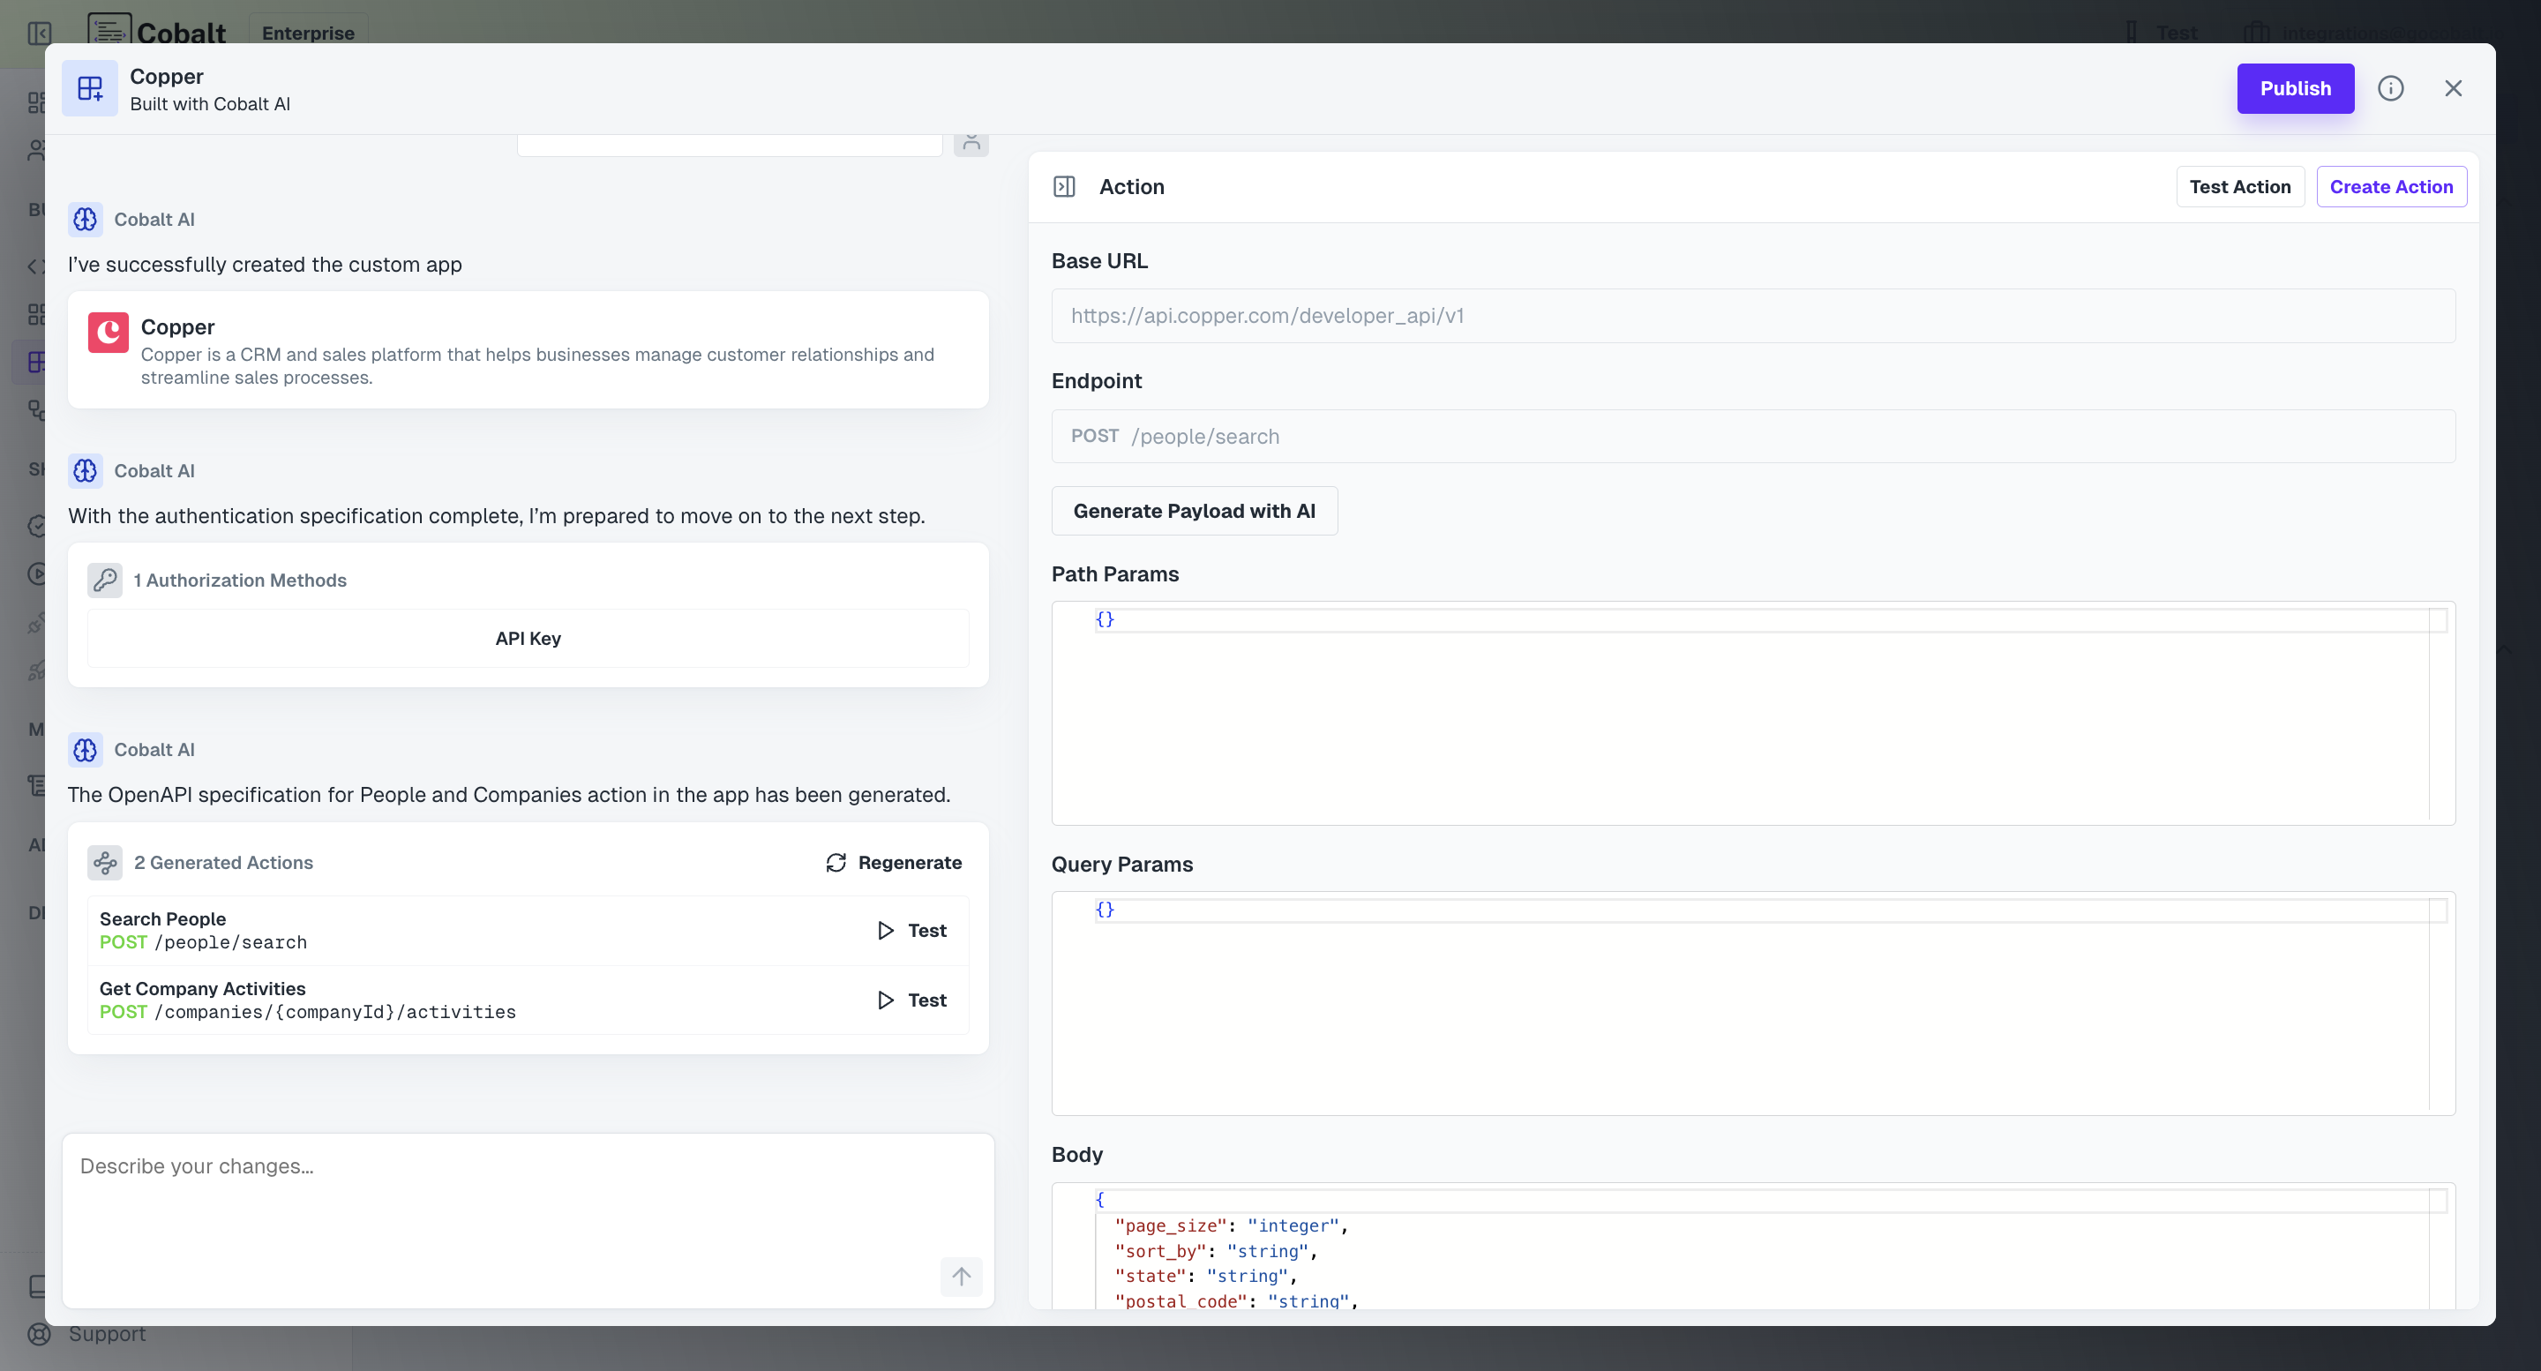The height and width of the screenshot is (1371, 2541).
Task: Collapse the braces in Query Params editor
Action: pyautogui.click(x=1106, y=910)
